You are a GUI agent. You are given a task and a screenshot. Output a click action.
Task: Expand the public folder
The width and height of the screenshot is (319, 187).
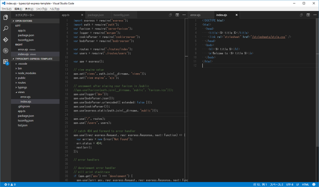tap(35, 78)
